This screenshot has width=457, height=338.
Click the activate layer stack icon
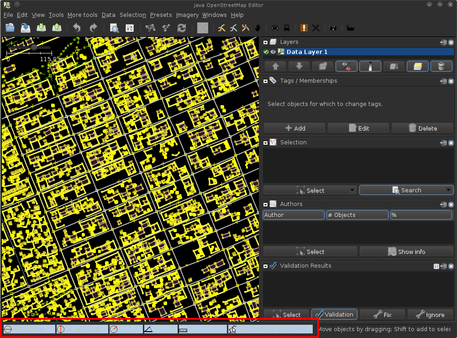(x=323, y=66)
